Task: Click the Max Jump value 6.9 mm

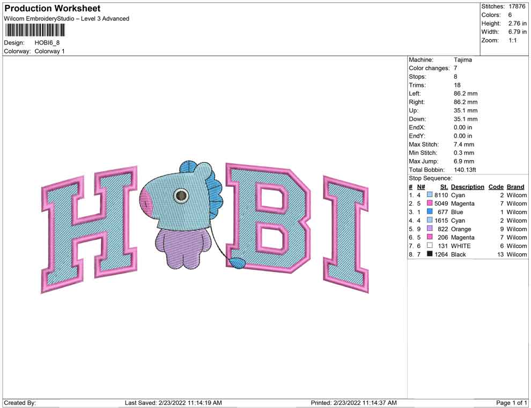Action: [x=464, y=161]
